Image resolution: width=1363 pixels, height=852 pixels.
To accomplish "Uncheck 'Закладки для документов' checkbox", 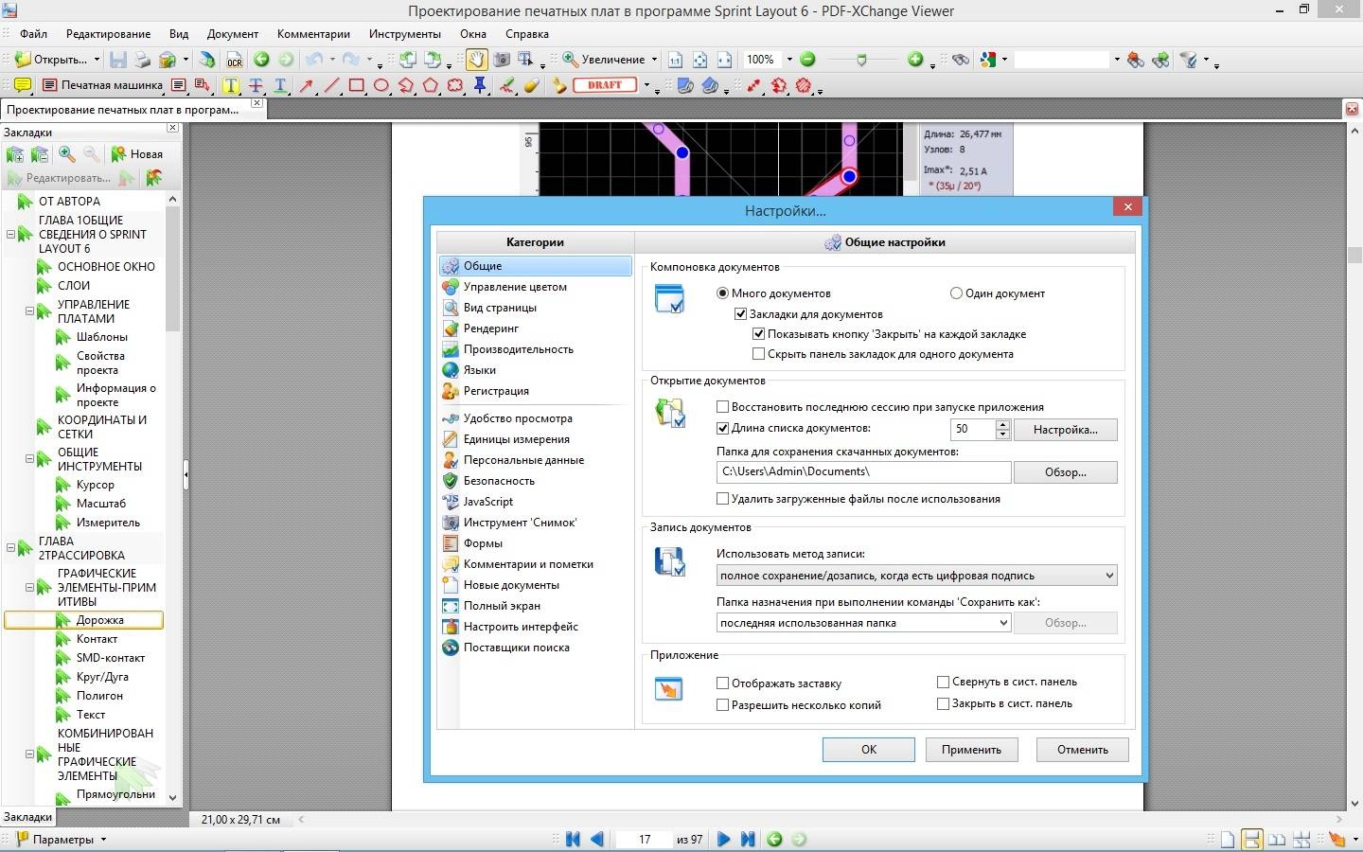I will pyautogui.click(x=741, y=314).
